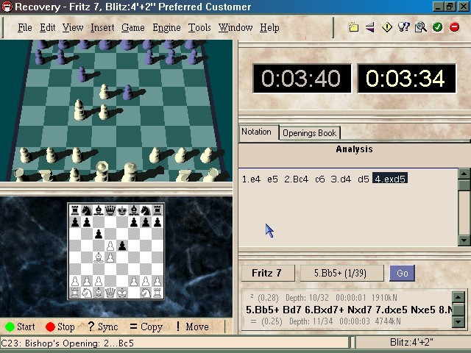The height and width of the screenshot is (353, 471).
Task: Click the C23 Bishop's Opening status text
Action: point(68,343)
